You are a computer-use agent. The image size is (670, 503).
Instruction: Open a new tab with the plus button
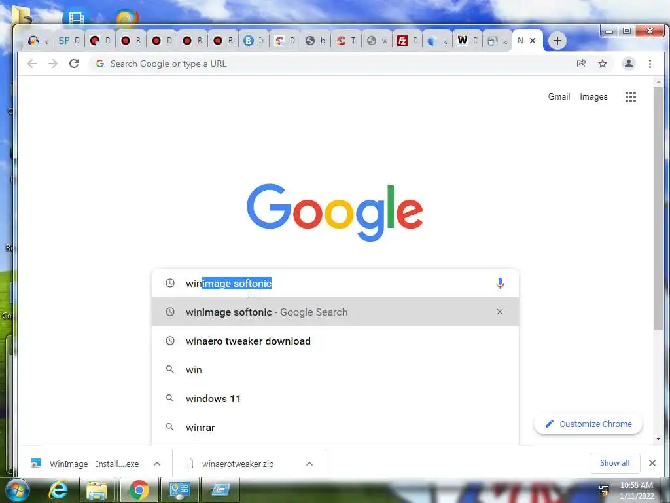[557, 41]
